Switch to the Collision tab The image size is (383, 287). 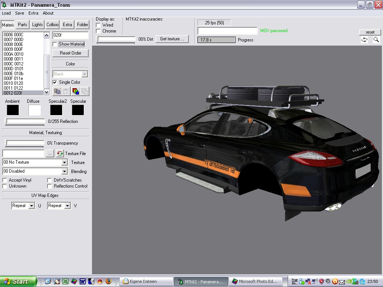52,25
